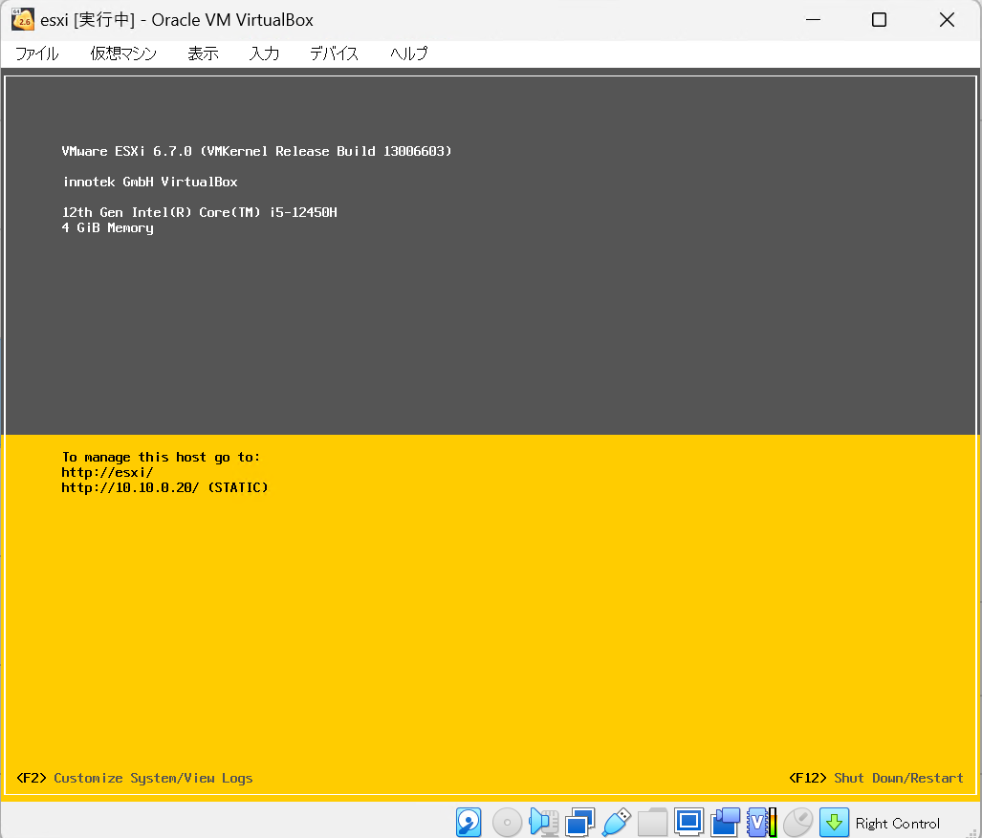Viewport: 982px width, 838px height.
Task: Click the 'To manage this host go to:' text
Action: tap(161, 458)
